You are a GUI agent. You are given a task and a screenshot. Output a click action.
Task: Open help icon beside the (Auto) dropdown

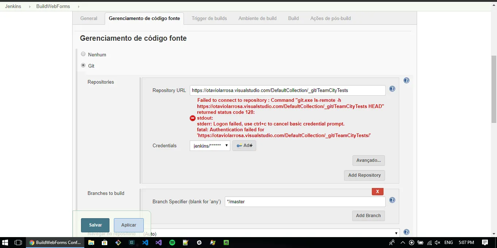[407, 232]
